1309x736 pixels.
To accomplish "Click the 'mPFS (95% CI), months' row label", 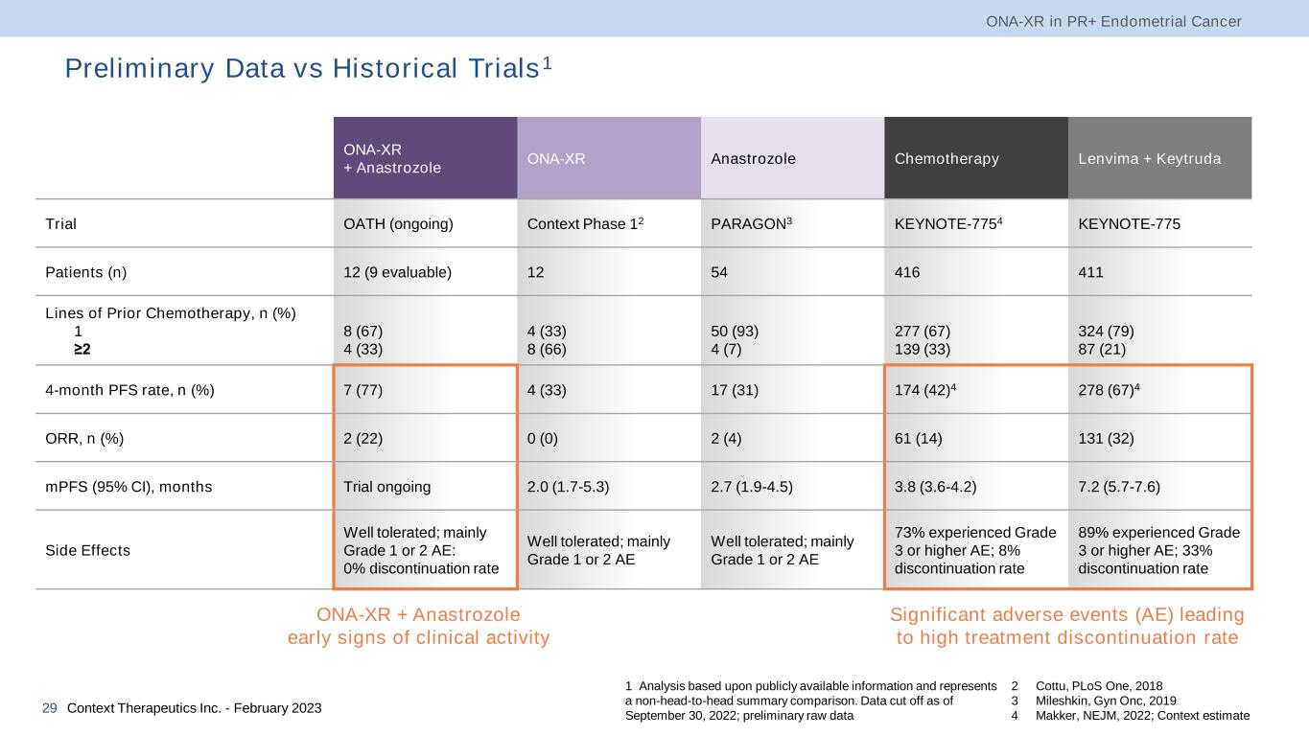I will click(x=129, y=486).
